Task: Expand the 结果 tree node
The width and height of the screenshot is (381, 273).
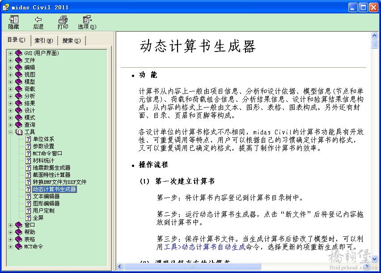Action: [x=10, y=103]
